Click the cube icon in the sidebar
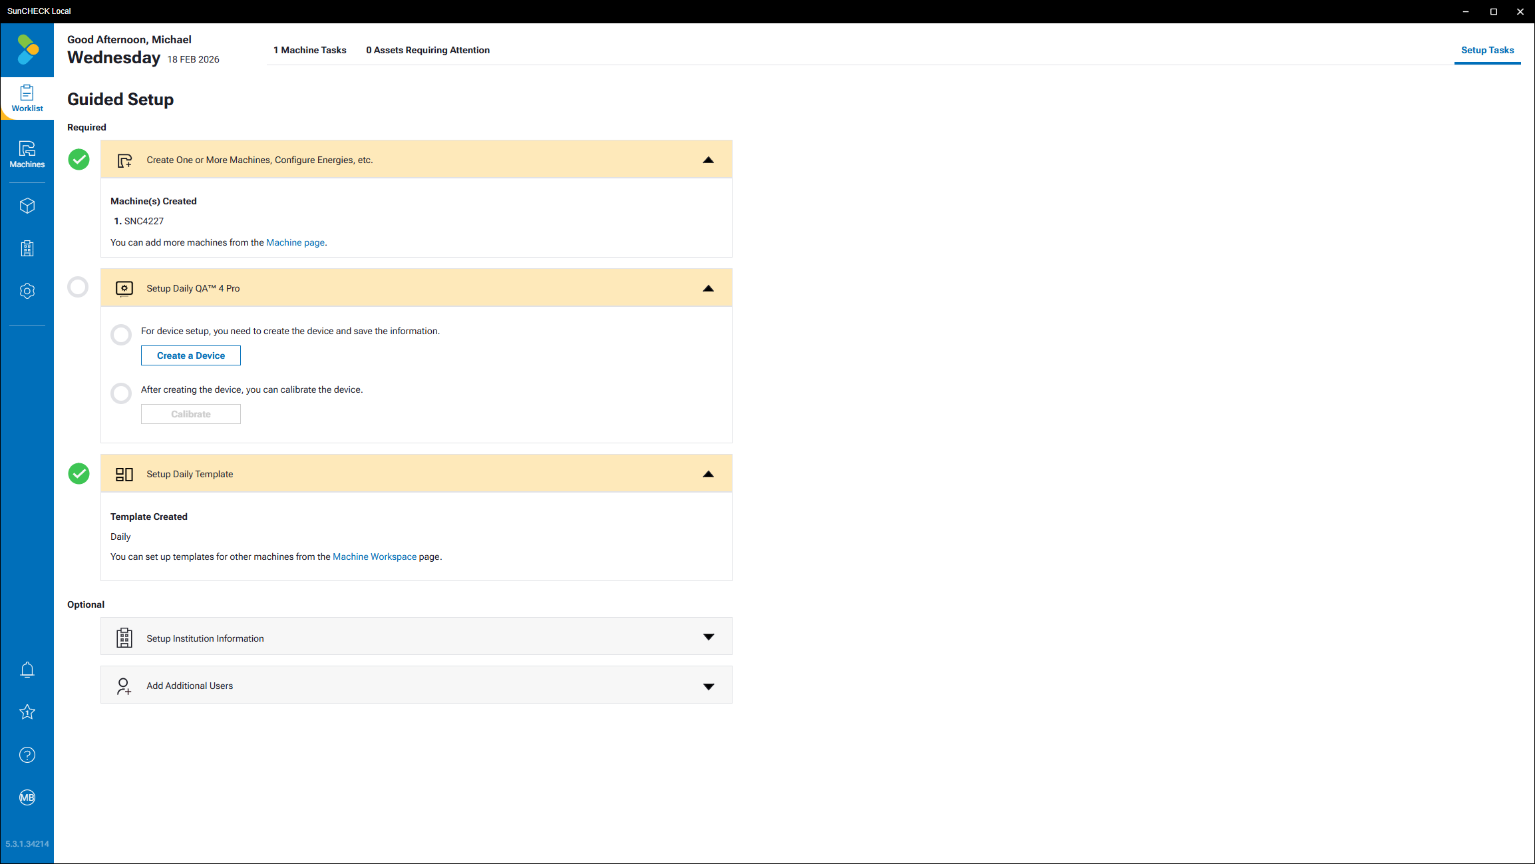This screenshot has height=864, width=1535. [x=27, y=206]
